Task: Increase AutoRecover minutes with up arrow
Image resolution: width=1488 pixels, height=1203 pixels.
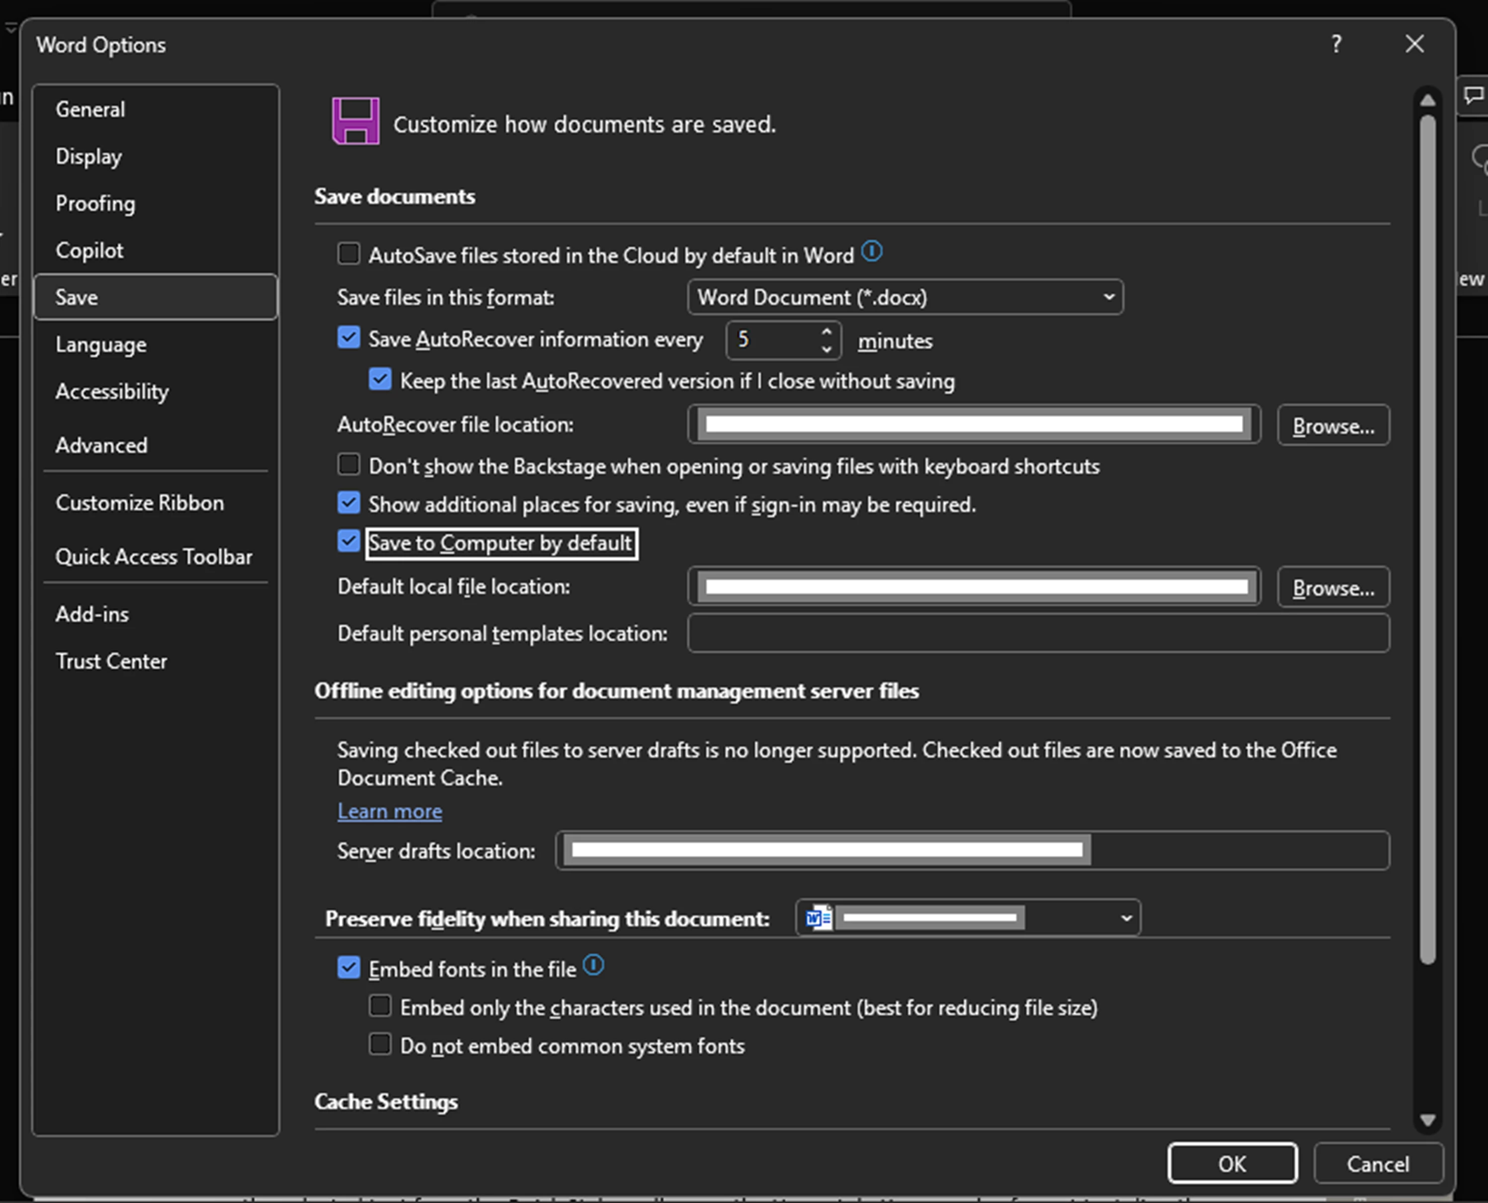Action: tap(827, 332)
